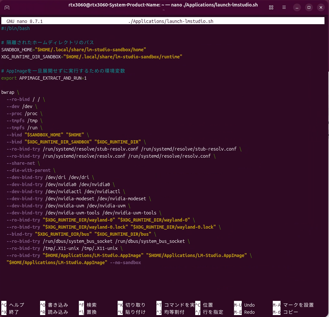The width and height of the screenshot is (329, 317).
Task: Click the terminal window title text
Action: click(x=163, y=5)
